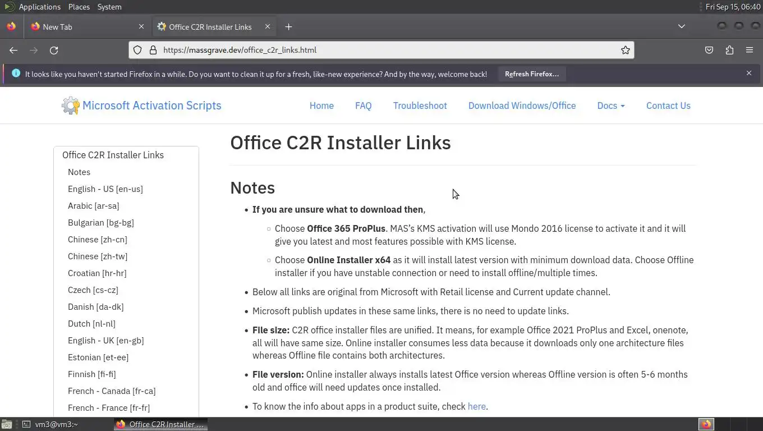
Task: Click the Firefox workspace thumbnail in the taskbar
Action: click(706, 424)
